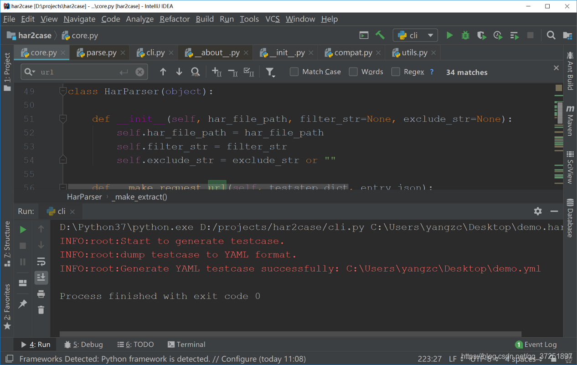Pin the Run tab
The width and height of the screenshot is (577, 365).
[x=23, y=303]
